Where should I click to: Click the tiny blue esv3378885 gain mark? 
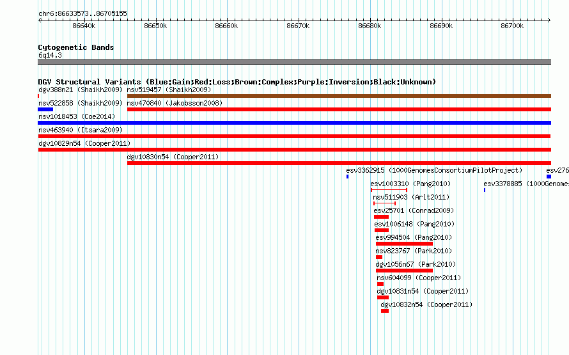485,190
